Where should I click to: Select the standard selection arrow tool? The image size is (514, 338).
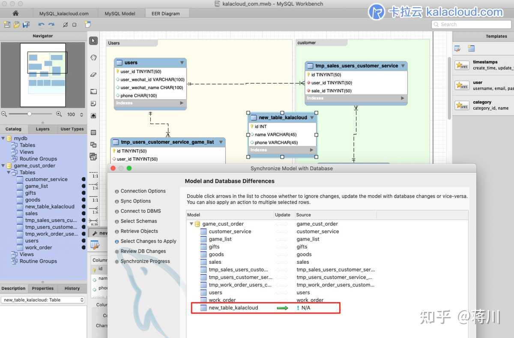pyautogui.click(x=93, y=41)
